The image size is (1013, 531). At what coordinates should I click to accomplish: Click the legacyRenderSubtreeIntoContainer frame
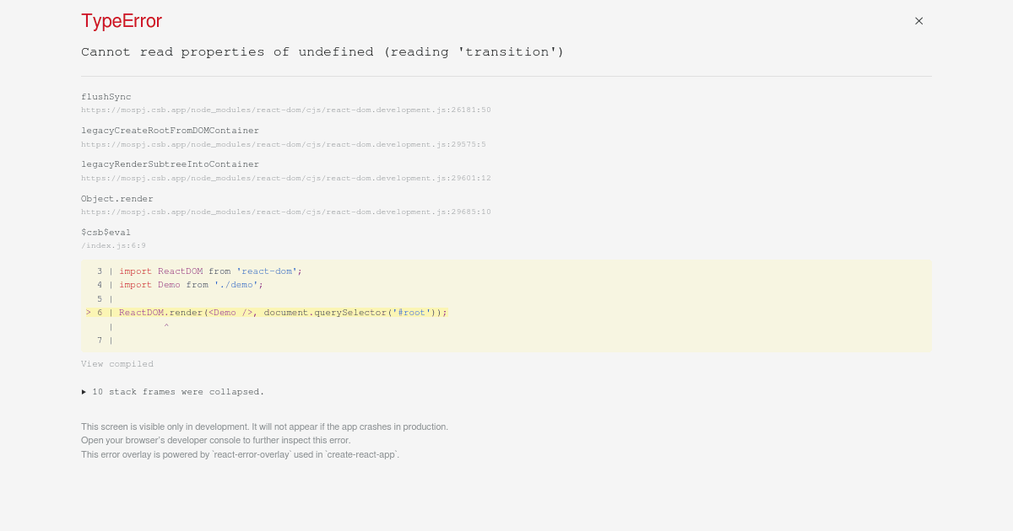[171, 164]
